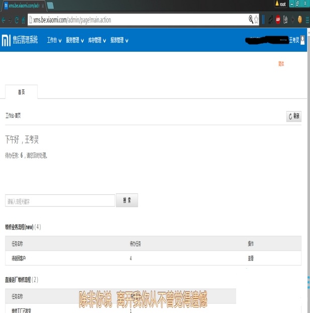Reload the page with refresh icon
Viewport: 310px width, 313px height.
[x=17, y=20]
